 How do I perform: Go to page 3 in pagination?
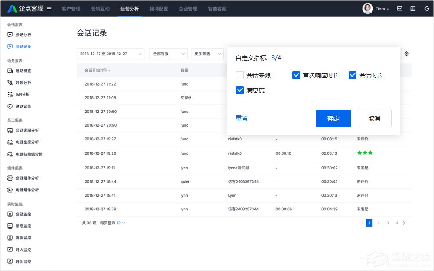tap(387, 223)
